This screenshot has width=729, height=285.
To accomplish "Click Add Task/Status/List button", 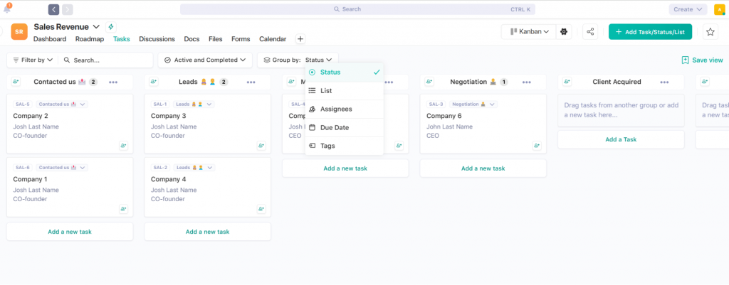I will pyautogui.click(x=650, y=31).
